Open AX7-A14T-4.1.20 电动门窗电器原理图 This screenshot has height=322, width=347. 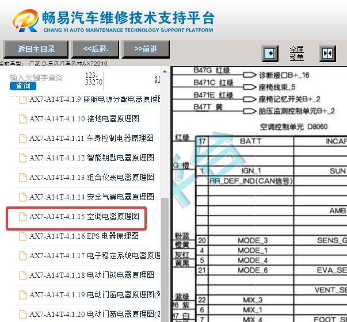[95, 314]
